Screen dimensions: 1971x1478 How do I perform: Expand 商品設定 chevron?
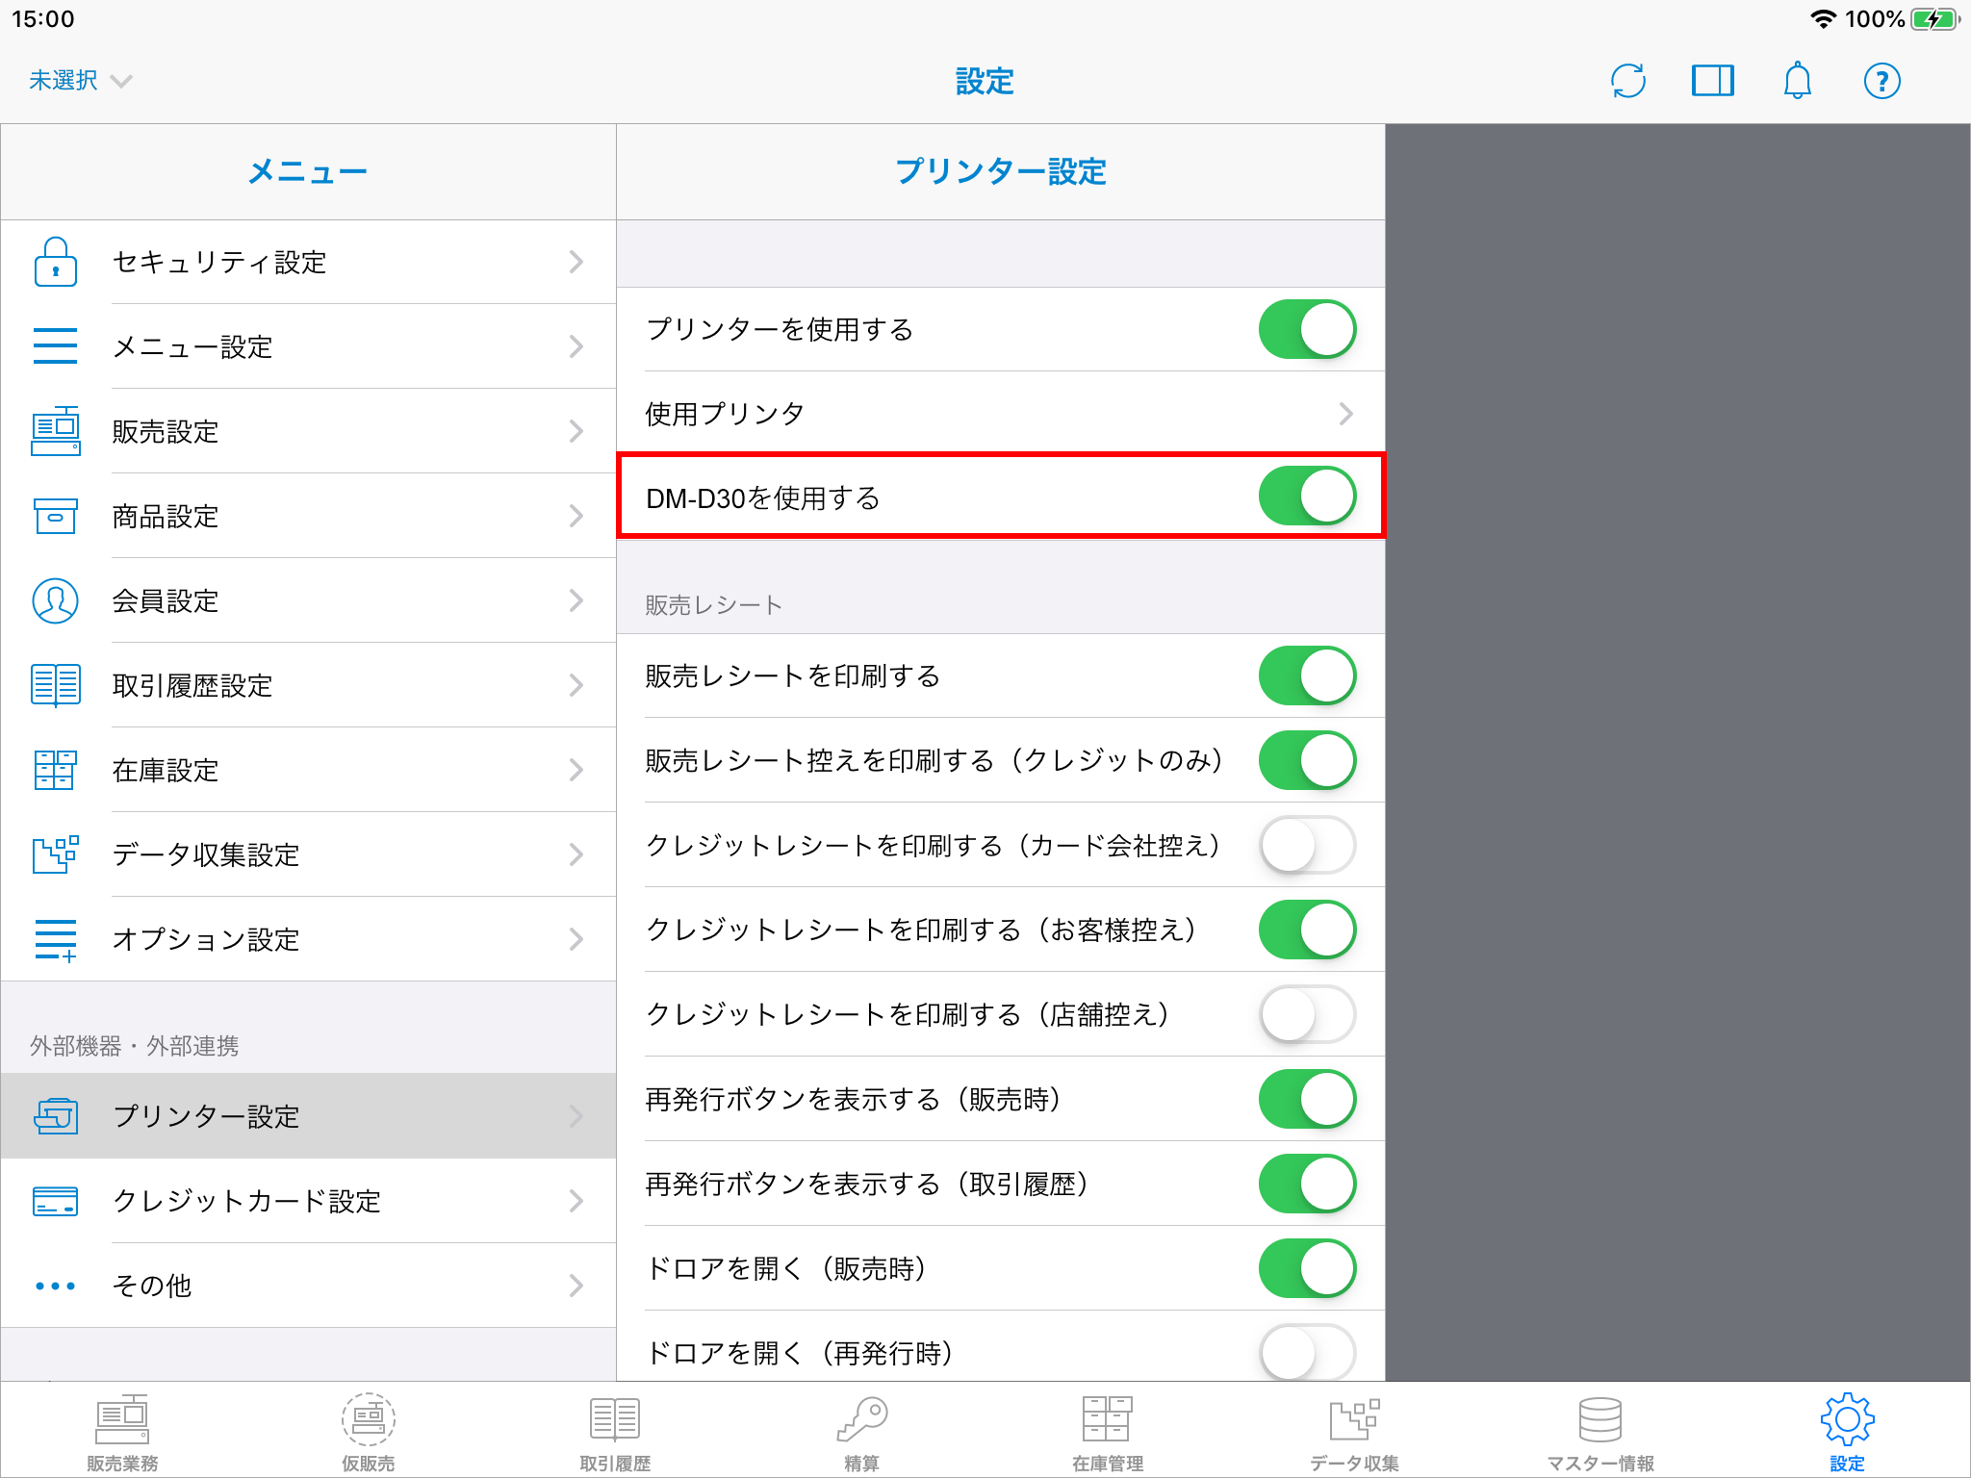pos(576,516)
